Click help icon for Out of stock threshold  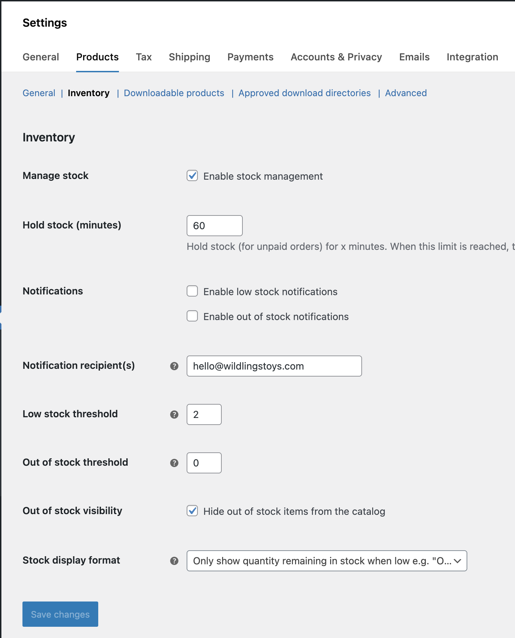point(174,463)
